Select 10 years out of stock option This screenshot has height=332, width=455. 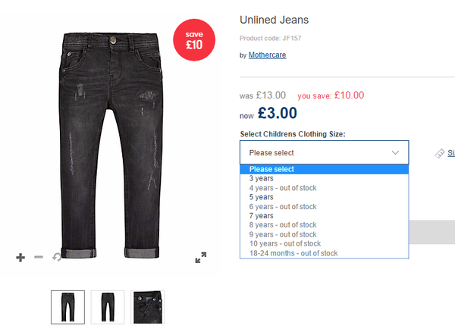click(324, 243)
